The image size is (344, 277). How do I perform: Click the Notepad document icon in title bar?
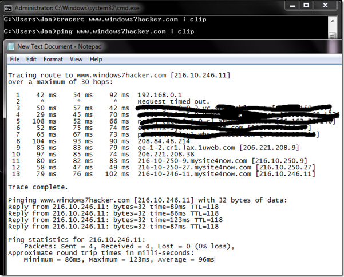pyautogui.click(x=11, y=46)
